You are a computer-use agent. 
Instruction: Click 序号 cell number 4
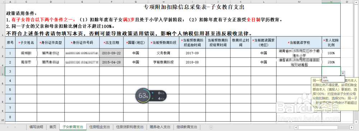point(10,80)
